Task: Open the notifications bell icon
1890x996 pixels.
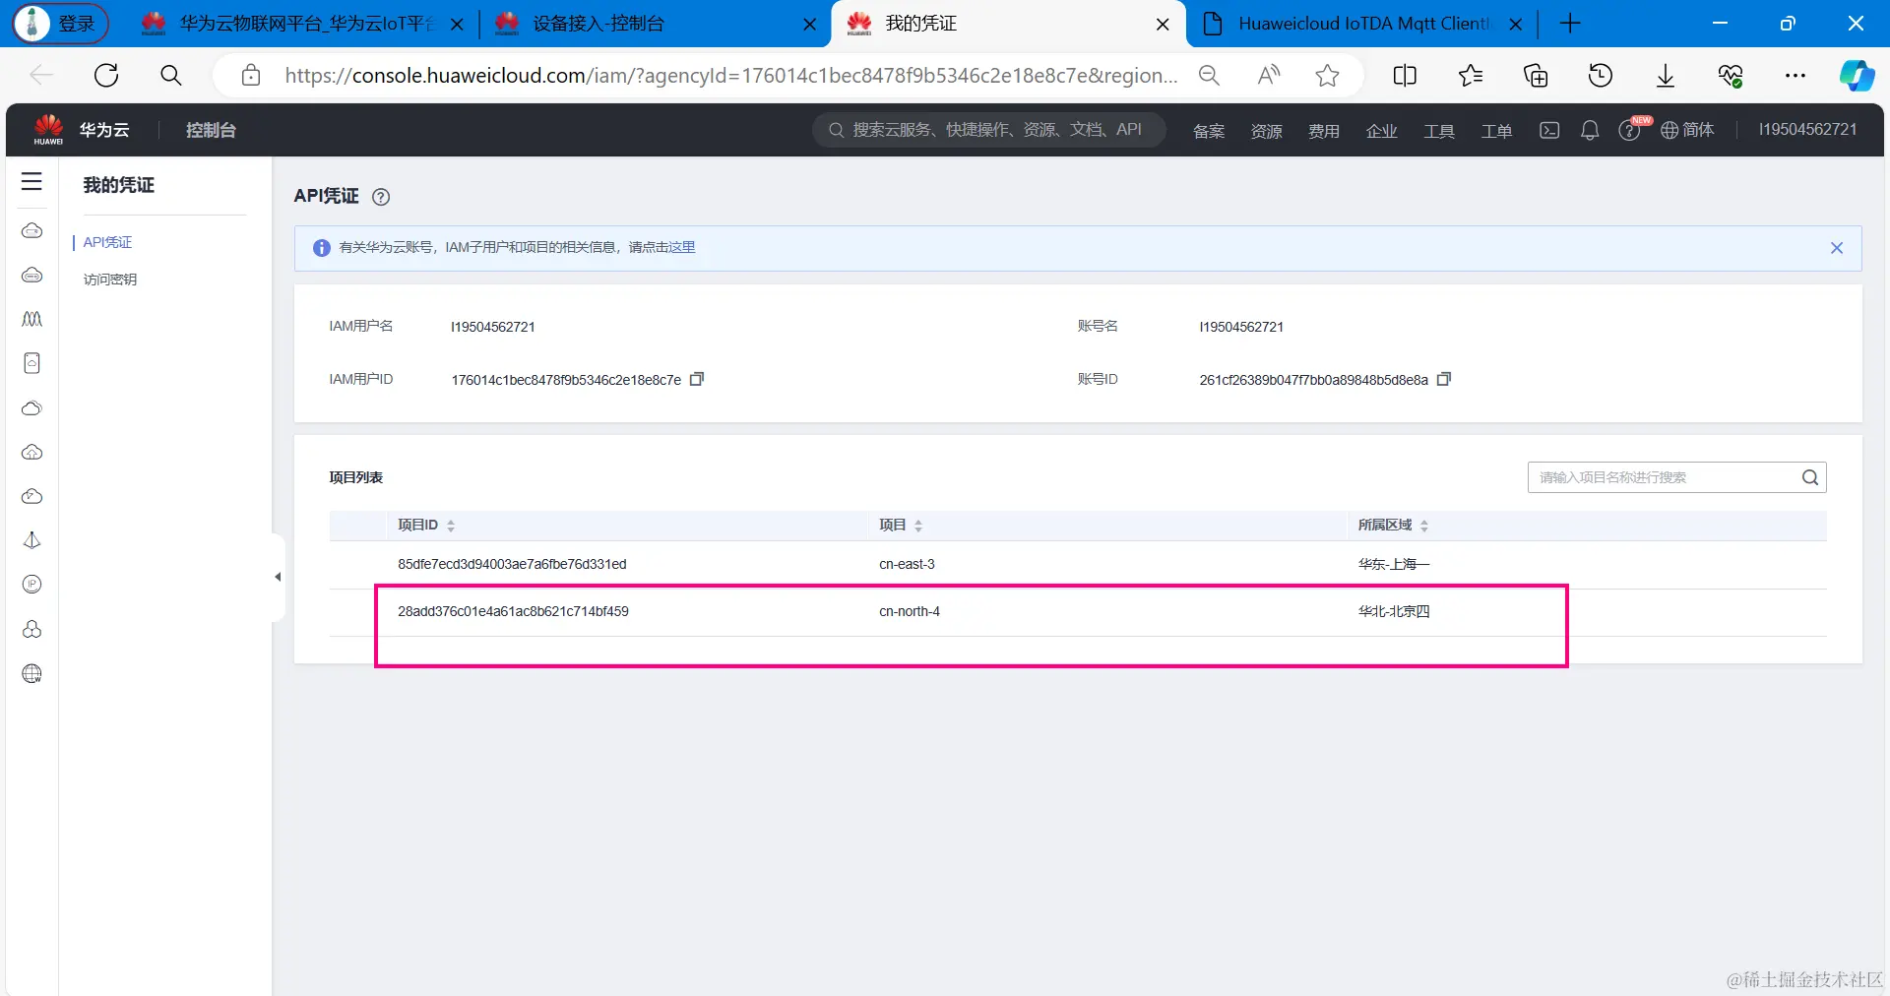Action: click(x=1589, y=130)
